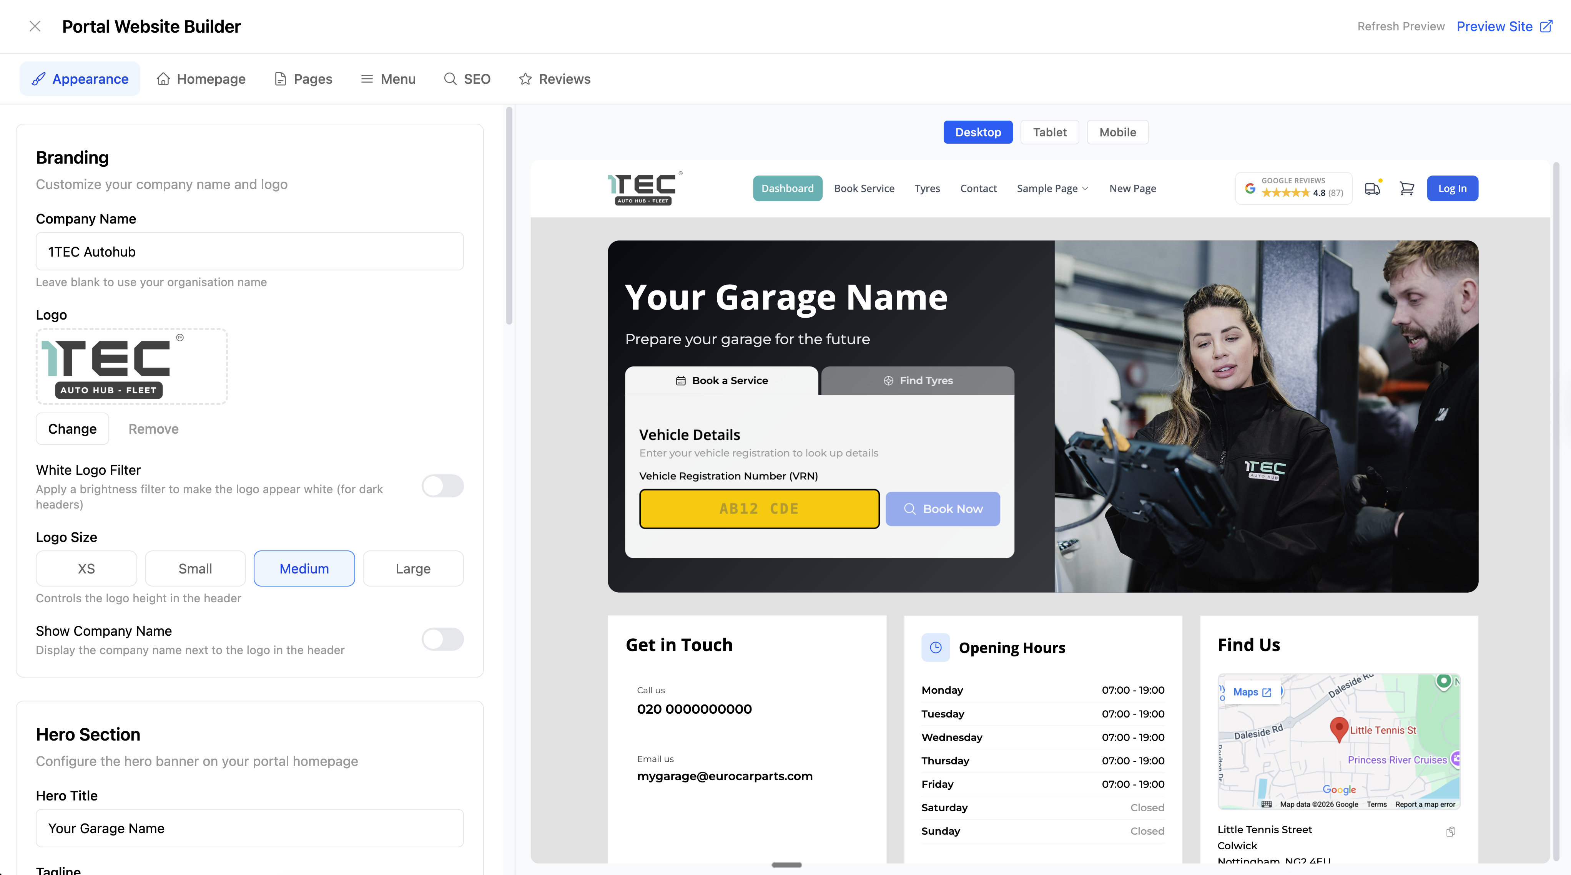Expand the Sample Page dropdown in the navigation

[1052, 188]
